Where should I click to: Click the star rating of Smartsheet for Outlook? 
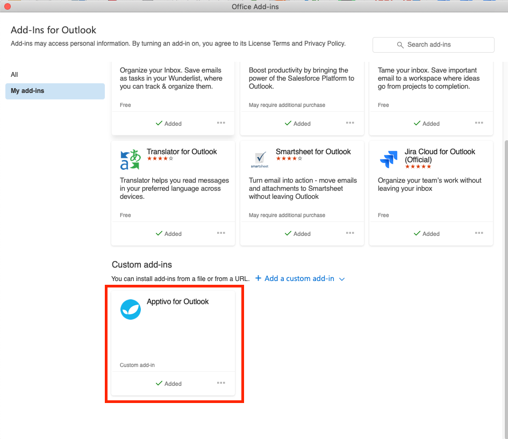coord(289,159)
